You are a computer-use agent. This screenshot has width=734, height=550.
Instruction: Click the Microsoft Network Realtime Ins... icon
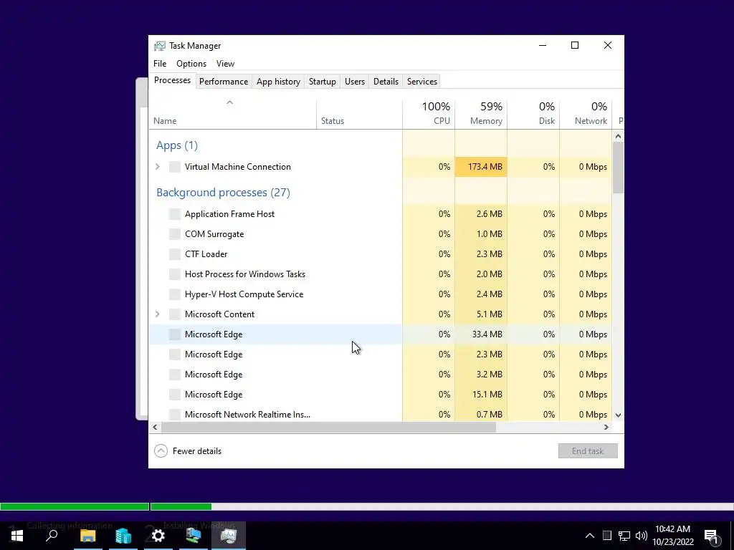coord(175,415)
